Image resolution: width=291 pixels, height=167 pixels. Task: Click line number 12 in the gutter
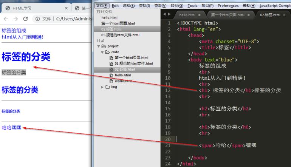[x=168, y=90]
